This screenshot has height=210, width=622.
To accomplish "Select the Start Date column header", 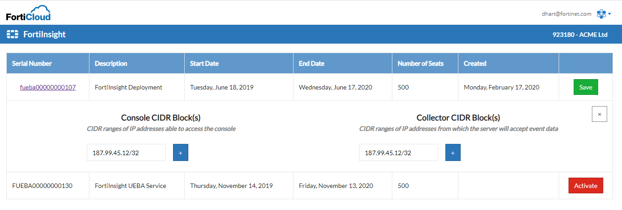I will tap(204, 63).
